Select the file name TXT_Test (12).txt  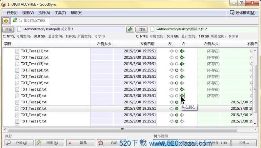35,57
